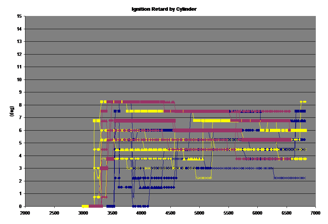This screenshot has width=328, height=224.
Task: Click the 2000 label on the horizontal axis
Action: tap(25, 212)
